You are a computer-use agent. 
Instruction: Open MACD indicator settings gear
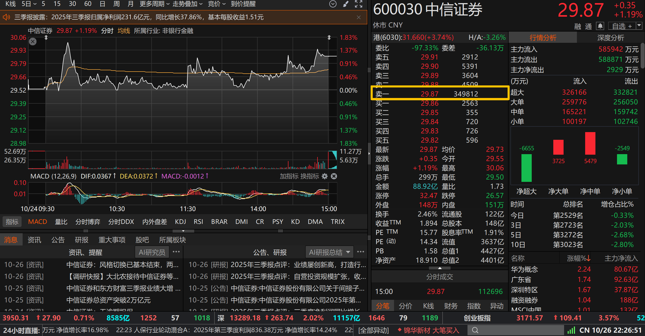(325, 176)
